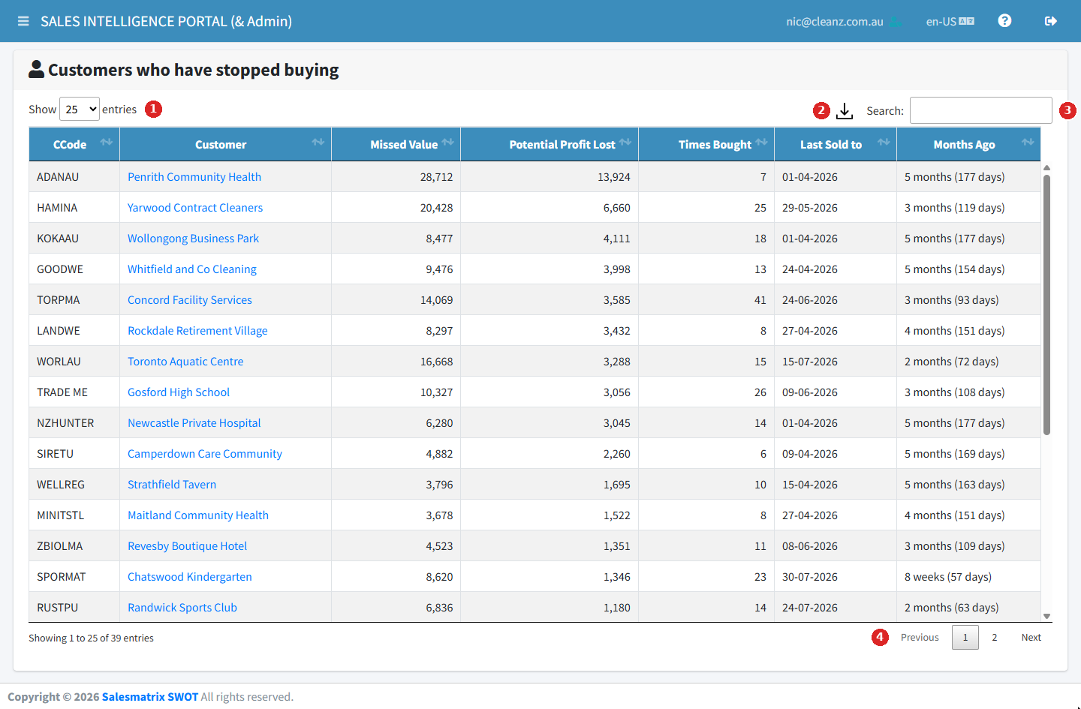Open Randwick Sports Club customer
Screen dimensions: 1081x709
point(182,608)
